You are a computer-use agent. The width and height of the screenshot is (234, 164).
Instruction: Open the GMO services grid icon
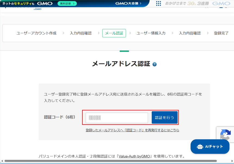click(x=158, y=4)
